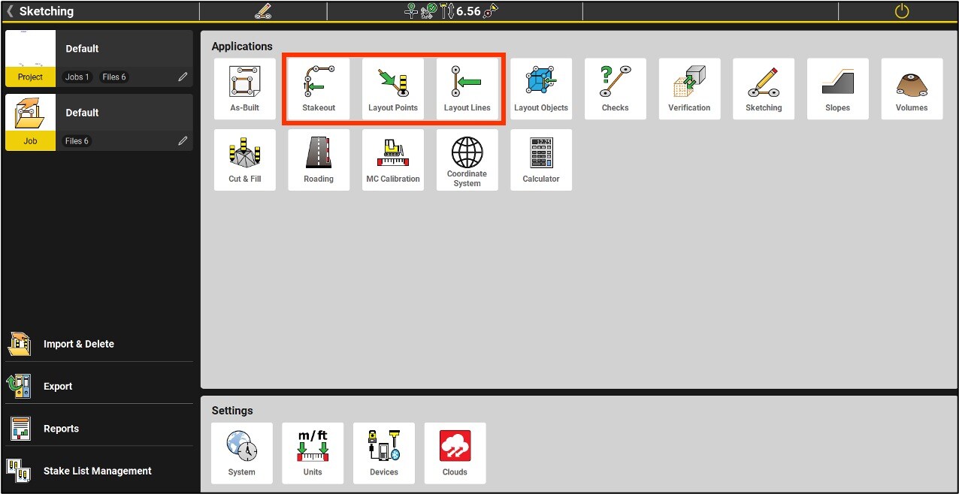Open the Calculator app
The image size is (959, 494).
(x=541, y=160)
